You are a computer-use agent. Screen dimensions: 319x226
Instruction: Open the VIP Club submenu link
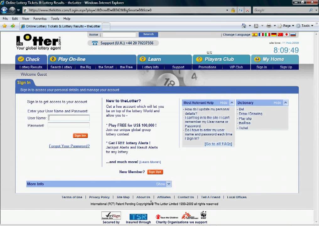[x=236, y=67]
